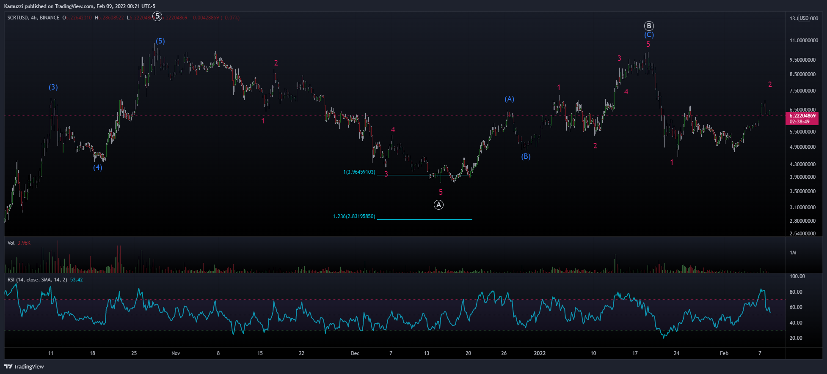827x374 pixels.
Task: Click the 3.10000000 price axis label
Action: coord(803,207)
